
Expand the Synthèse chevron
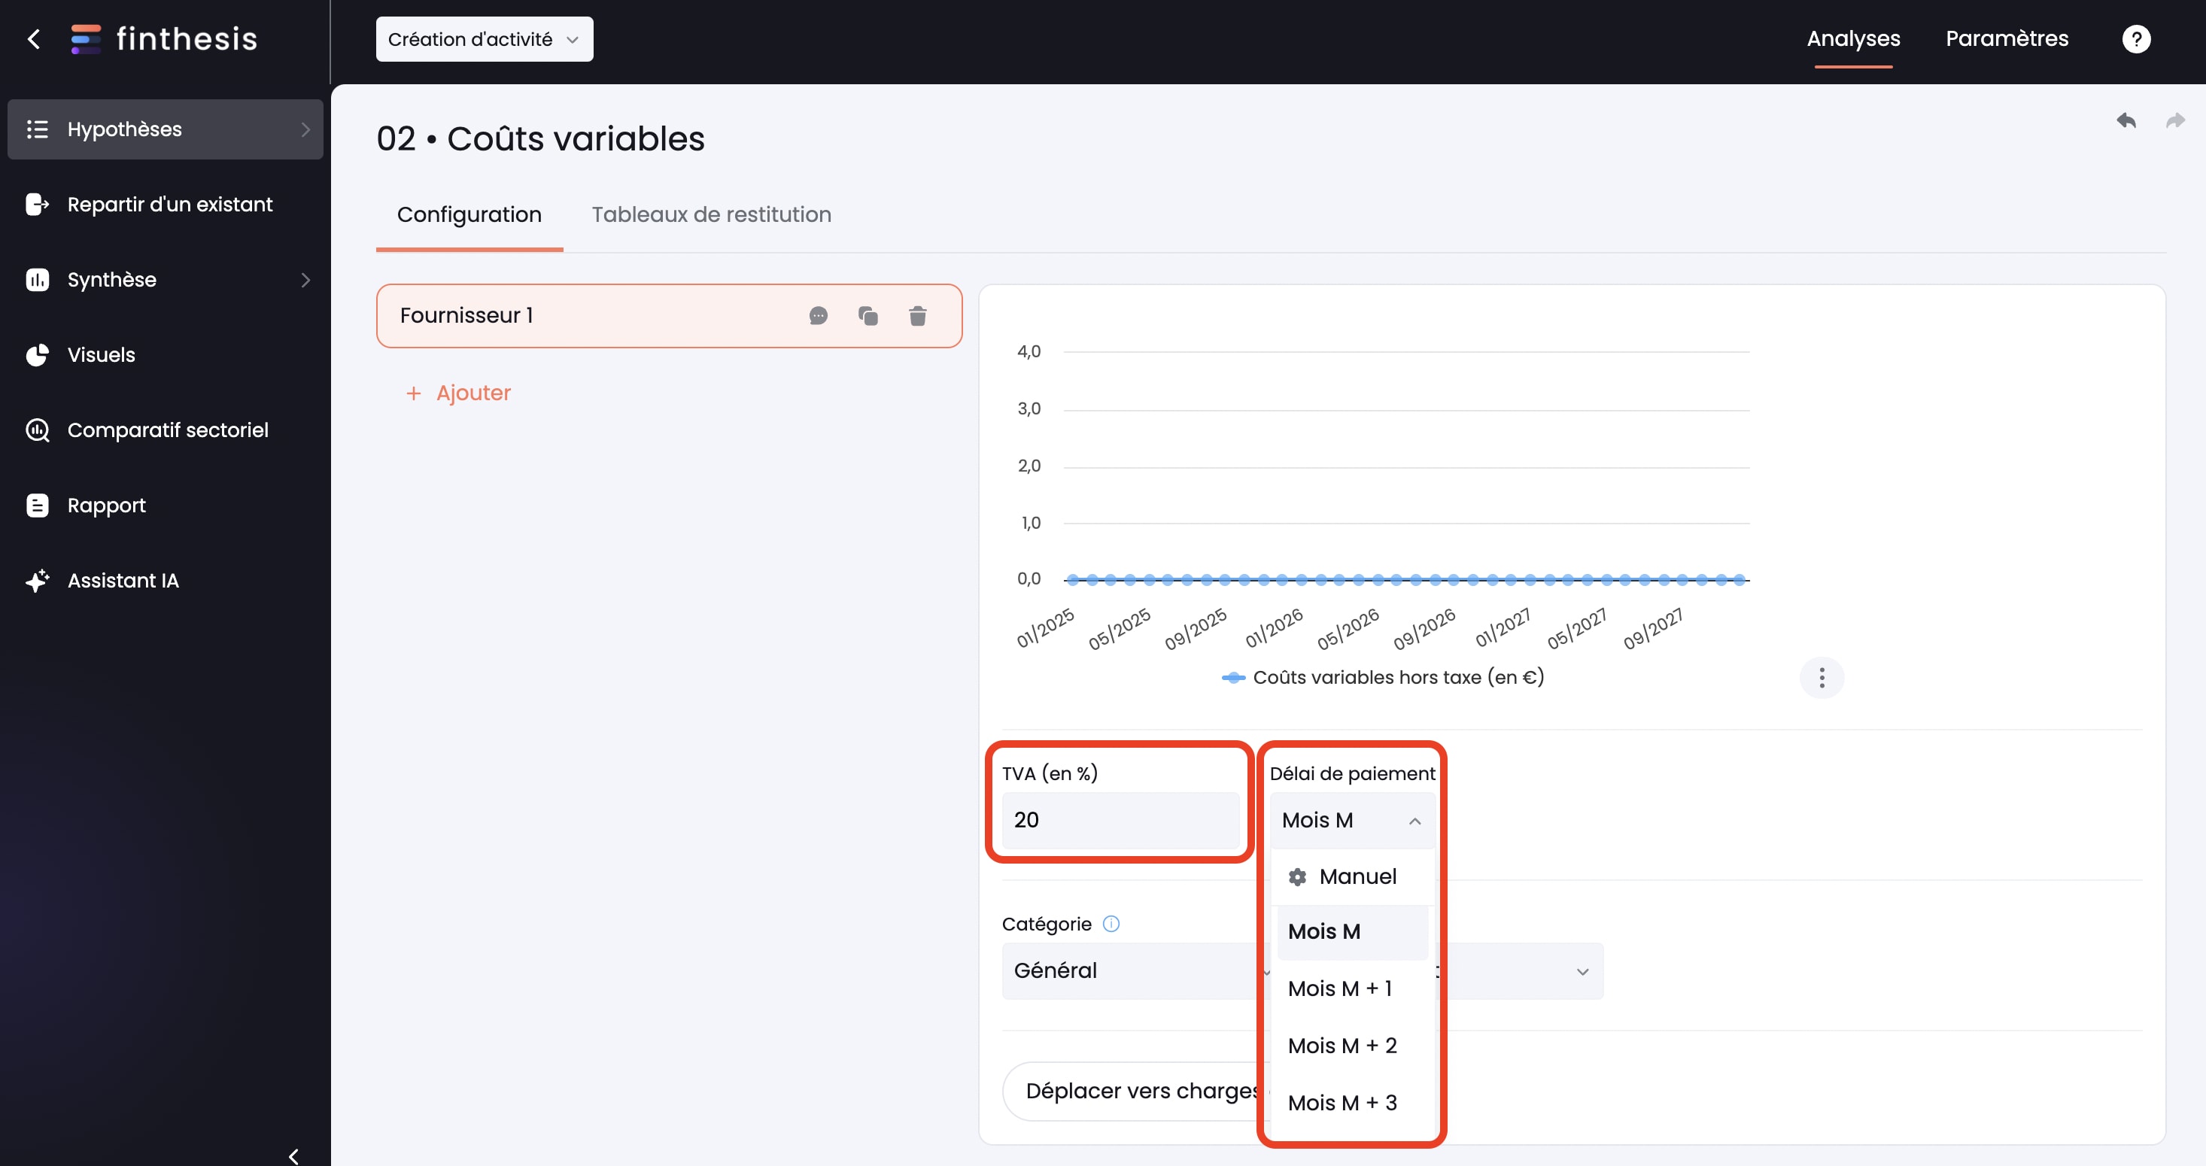[x=305, y=280]
